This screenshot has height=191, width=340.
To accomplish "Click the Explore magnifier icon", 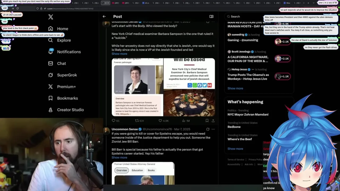I will pos(50,40).
